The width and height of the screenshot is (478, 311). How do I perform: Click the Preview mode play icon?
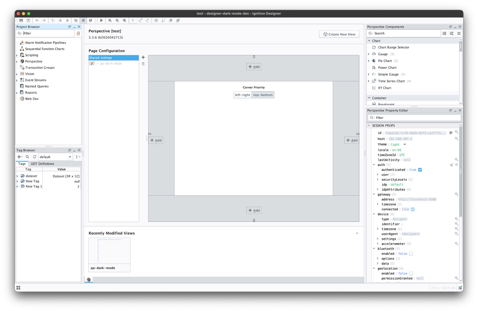101,21
